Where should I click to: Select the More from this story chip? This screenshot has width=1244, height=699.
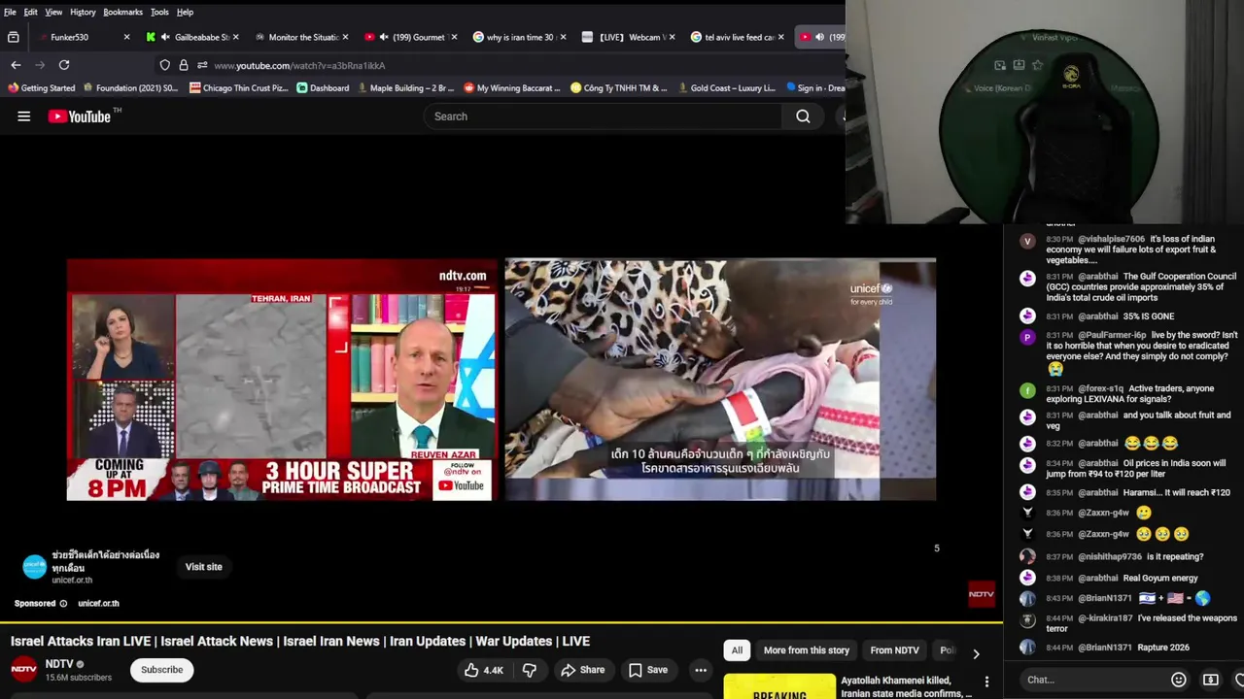coord(807,650)
